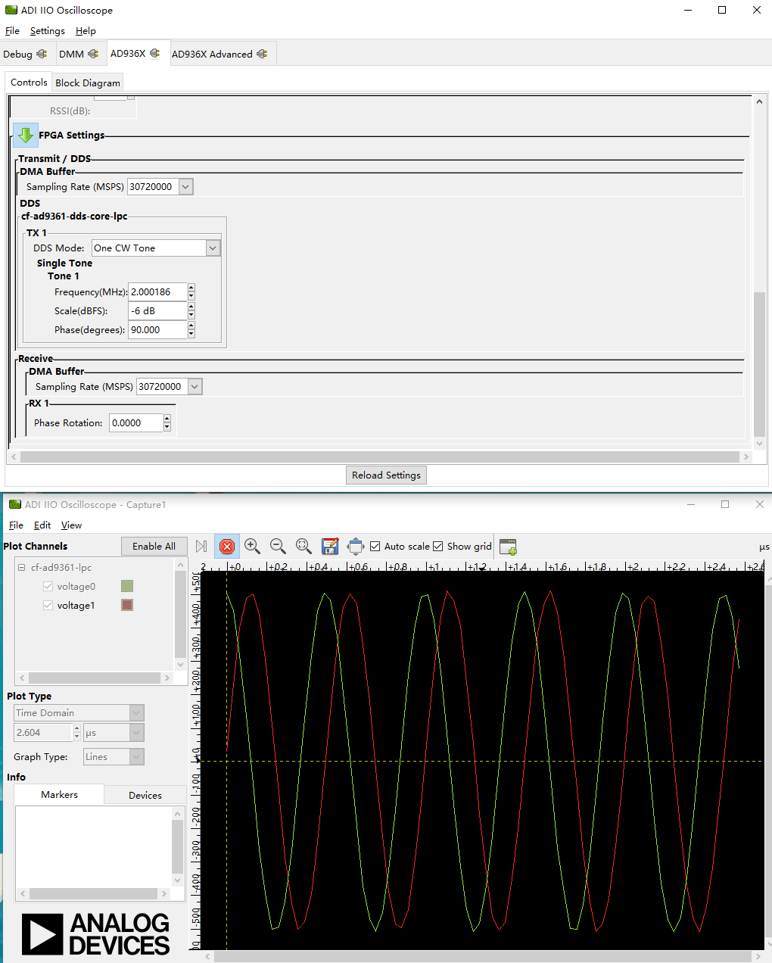Image resolution: width=772 pixels, height=963 pixels.
Task: Click the voltage0 gray color swatch
Action: 127,586
